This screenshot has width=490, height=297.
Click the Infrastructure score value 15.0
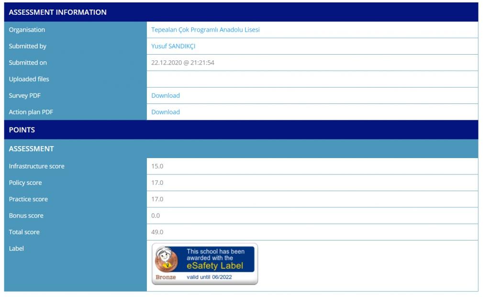(157, 167)
